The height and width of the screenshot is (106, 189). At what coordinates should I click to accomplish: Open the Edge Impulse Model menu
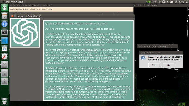[x=19, y=9]
